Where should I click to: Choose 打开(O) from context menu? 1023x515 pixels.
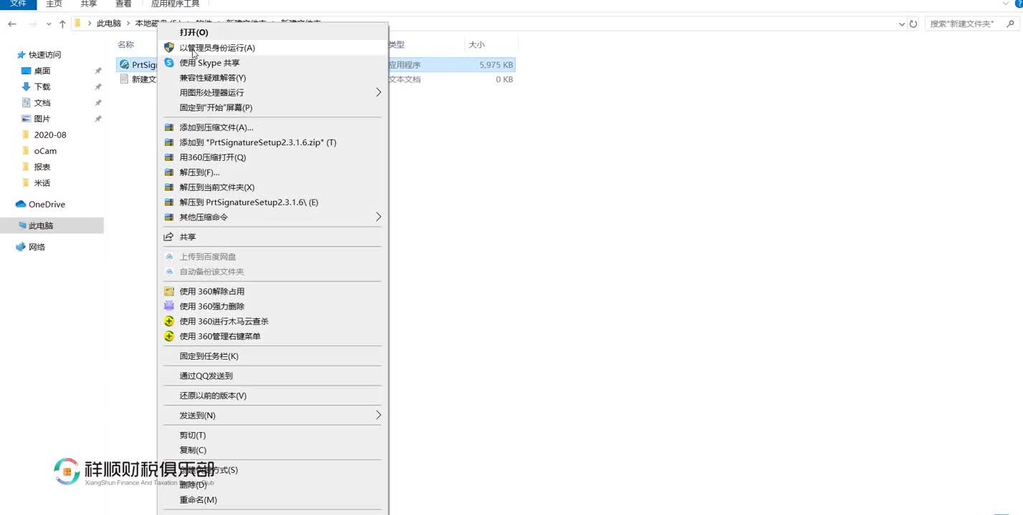coord(194,32)
